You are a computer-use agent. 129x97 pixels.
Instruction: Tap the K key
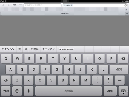coord(92,69)
